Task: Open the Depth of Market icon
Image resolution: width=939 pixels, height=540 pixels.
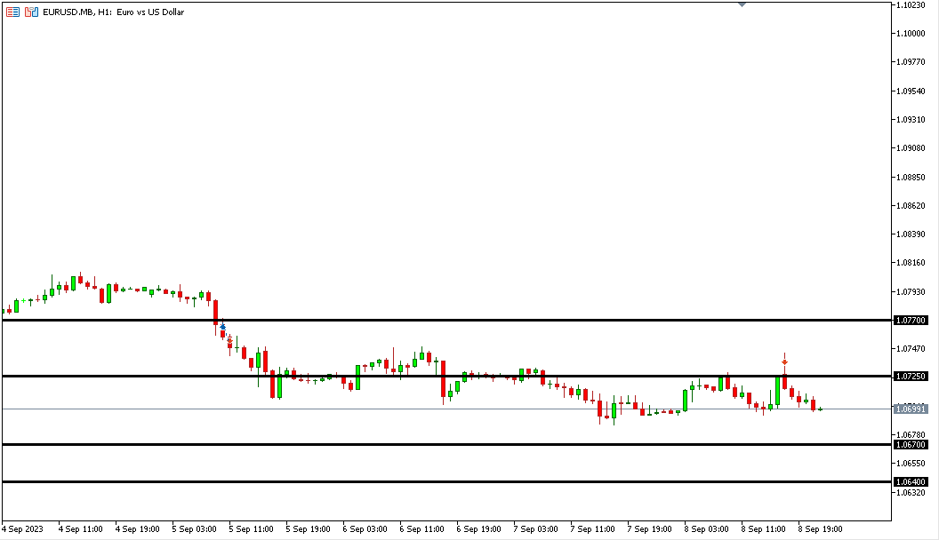Action: pos(12,12)
